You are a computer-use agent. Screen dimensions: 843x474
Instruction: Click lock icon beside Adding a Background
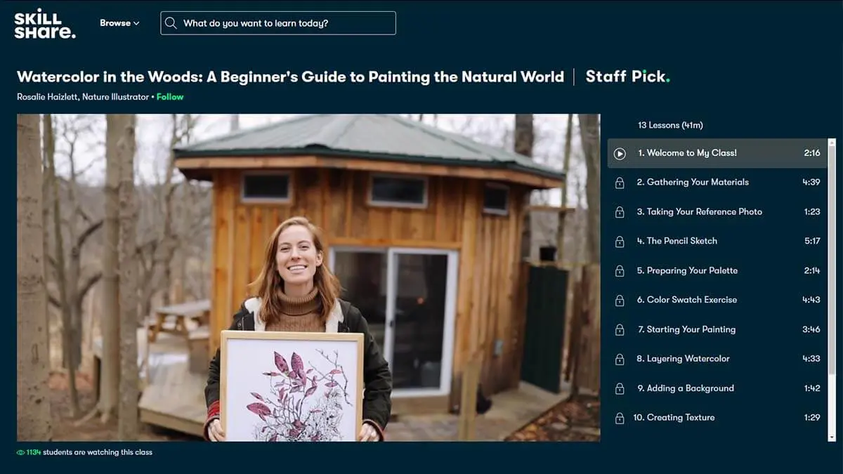620,389
